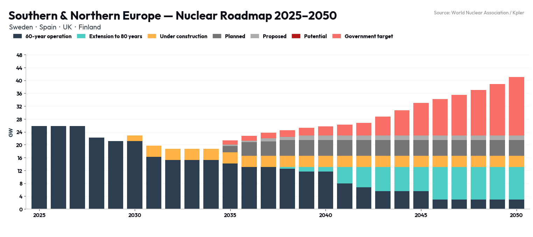Click the y-axis tick label 16

point(19,158)
